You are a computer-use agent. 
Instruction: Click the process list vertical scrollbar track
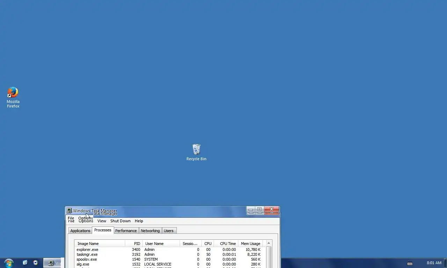269,257
